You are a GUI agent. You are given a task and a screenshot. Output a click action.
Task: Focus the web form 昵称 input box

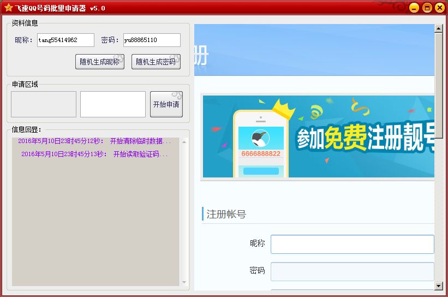[x=353, y=244]
